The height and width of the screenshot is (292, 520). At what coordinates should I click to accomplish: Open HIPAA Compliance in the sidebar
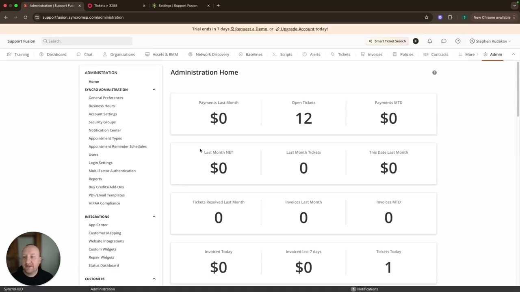104,203
